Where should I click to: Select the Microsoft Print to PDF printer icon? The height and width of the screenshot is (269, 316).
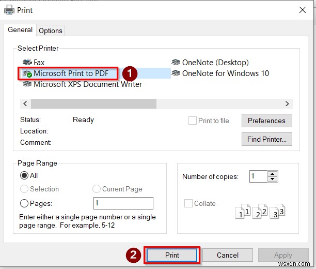[x=27, y=73]
